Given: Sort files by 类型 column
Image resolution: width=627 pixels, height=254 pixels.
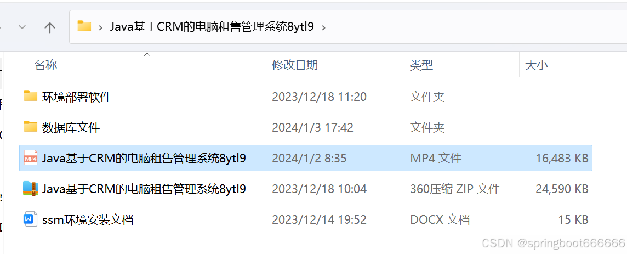Looking at the screenshot, I should [421, 65].
